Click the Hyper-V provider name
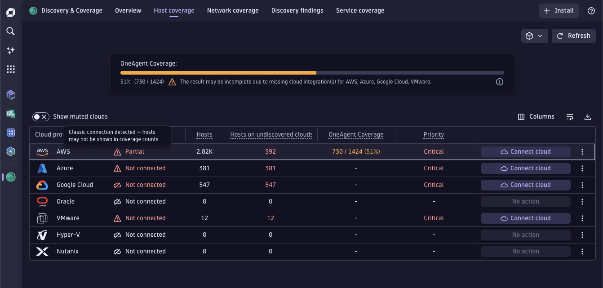 68,235
